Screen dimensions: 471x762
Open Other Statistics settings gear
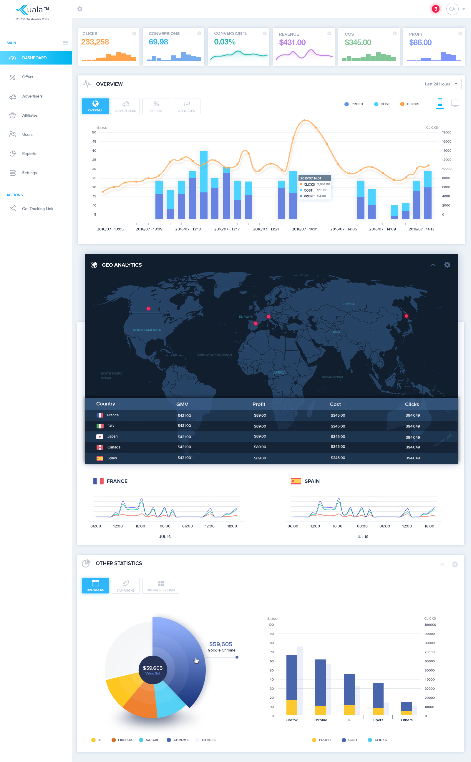tap(455, 564)
